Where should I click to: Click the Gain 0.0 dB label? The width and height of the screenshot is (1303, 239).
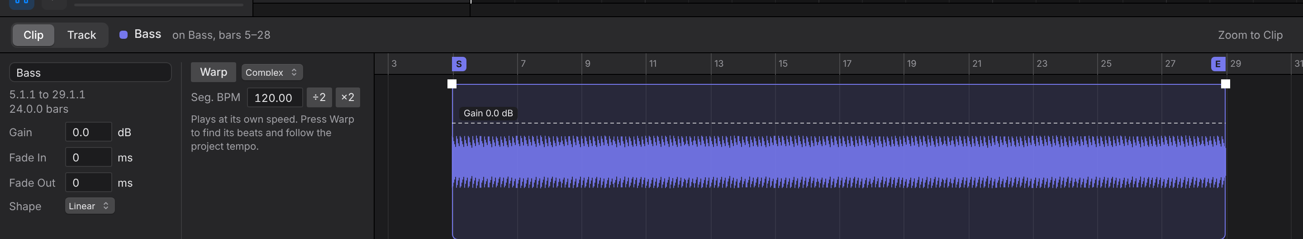488,113
